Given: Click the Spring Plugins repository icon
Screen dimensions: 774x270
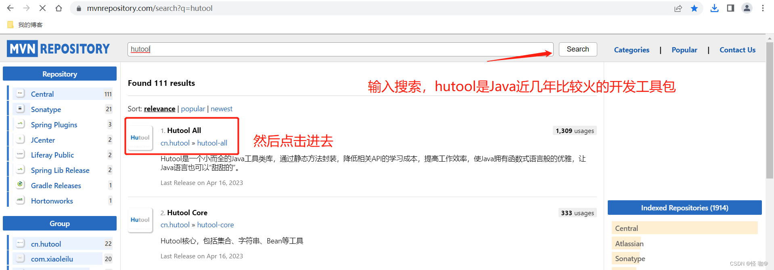Looking at the screenshot, I should pyautogui.click(x=20, y=124).
